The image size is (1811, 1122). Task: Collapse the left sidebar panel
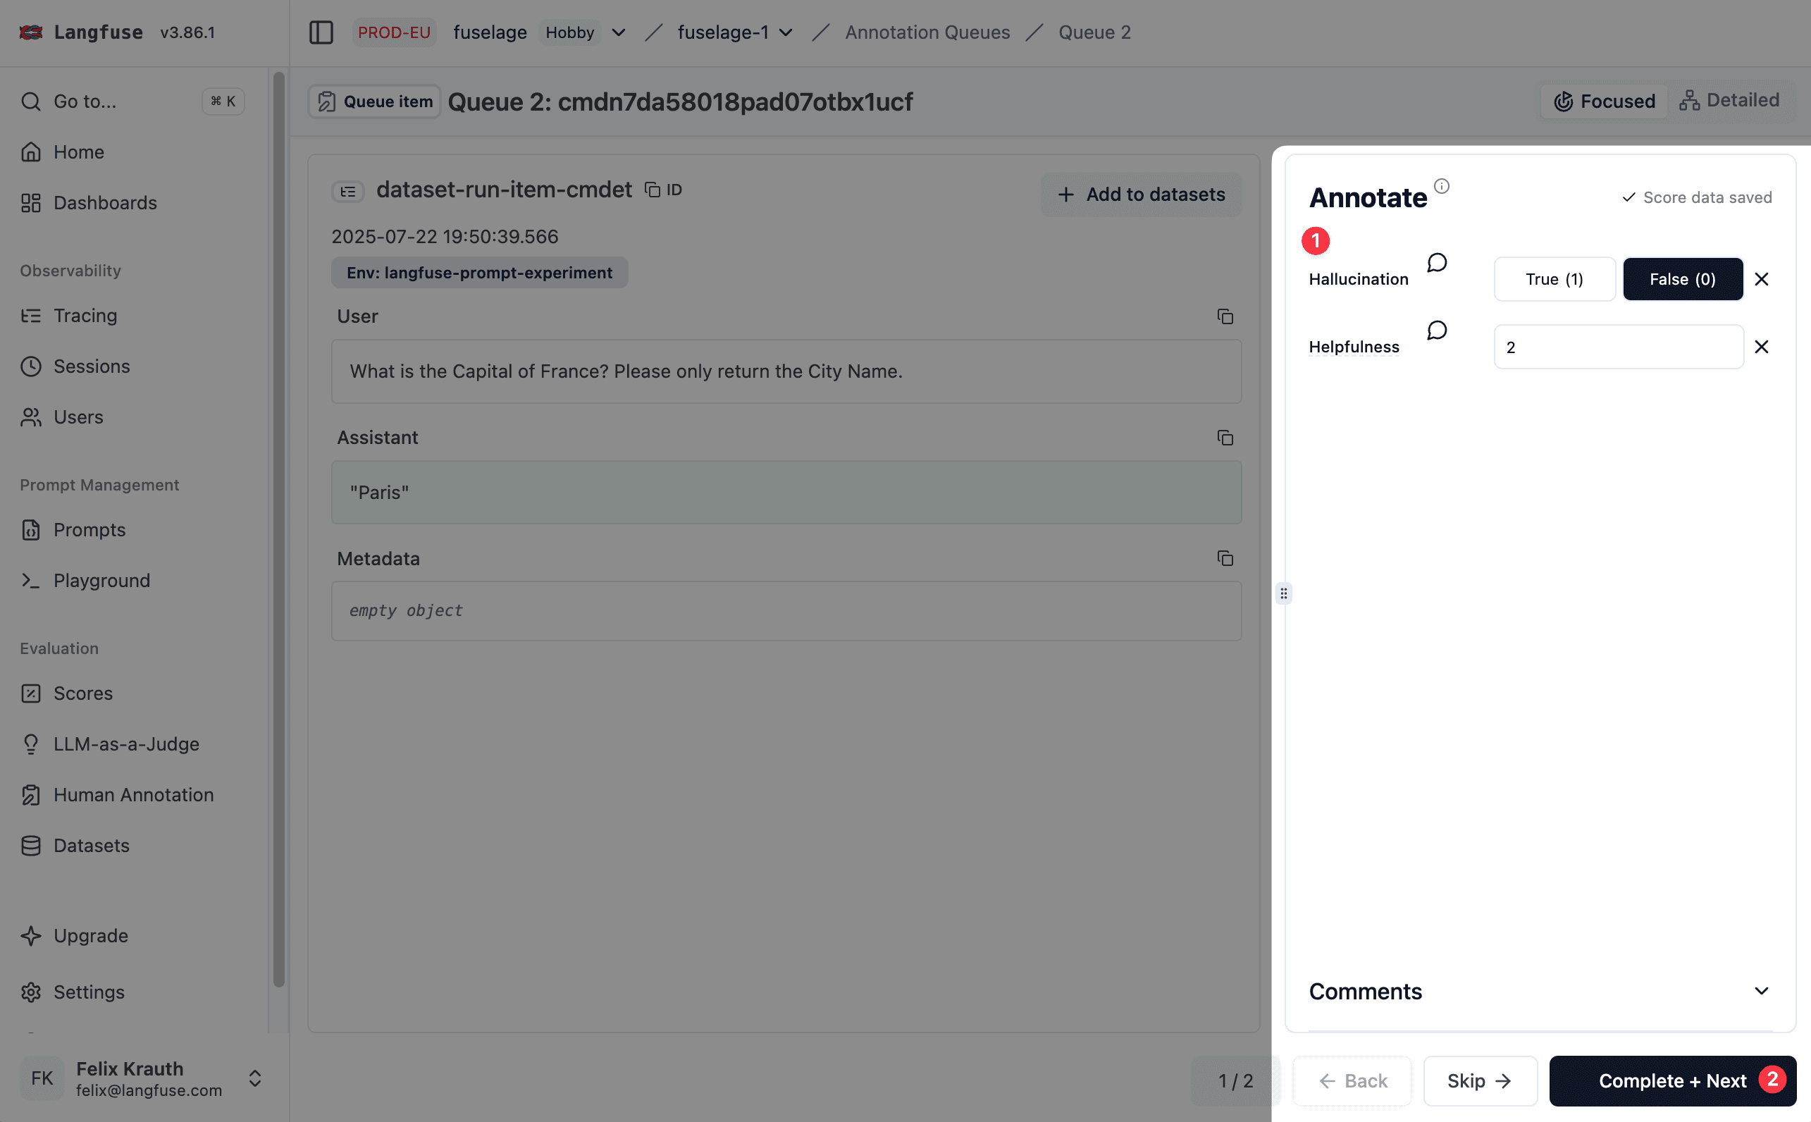321,32
